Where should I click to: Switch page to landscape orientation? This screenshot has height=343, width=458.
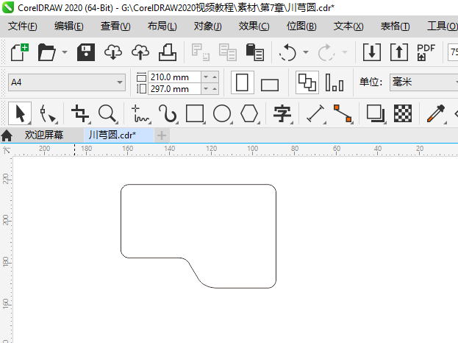(x=270, y=83)
